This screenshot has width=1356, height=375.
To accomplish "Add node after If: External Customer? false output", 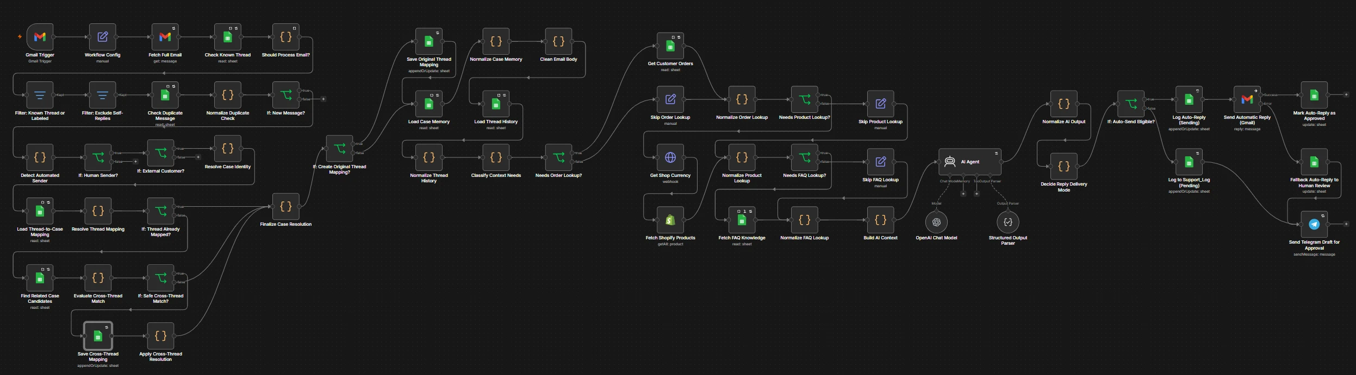I will coord(198,157).
